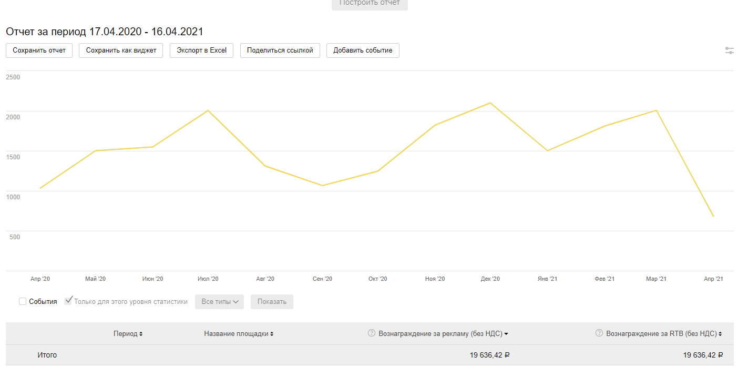Click the sort arrows next to 'Период'

141,334
